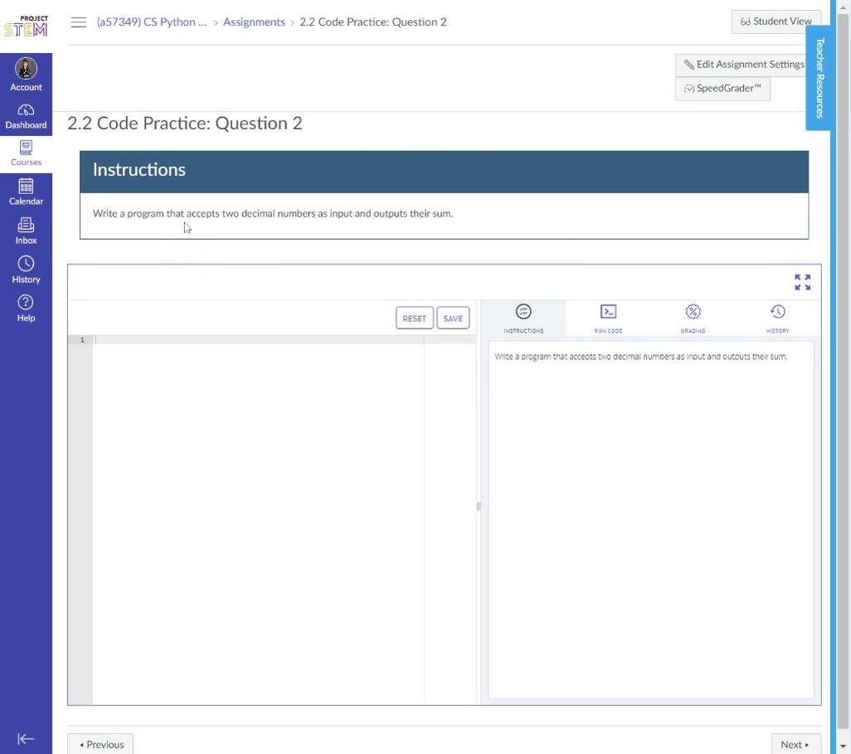This screenshot has height=754, width=851.
Task: Reset the code editor
Action: (x=415, y=318)
